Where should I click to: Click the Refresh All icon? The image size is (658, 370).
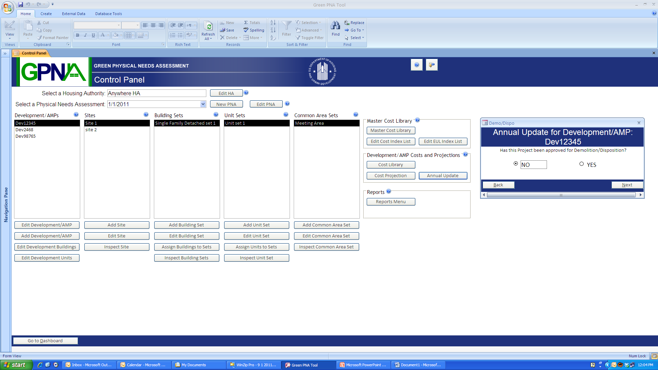(208, 26)
